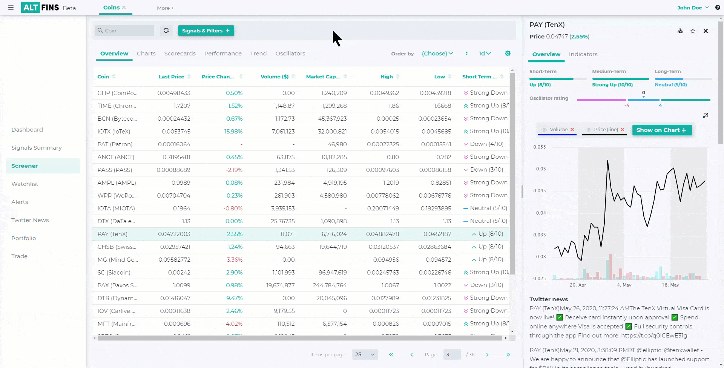Open Signals & Filters
Screen dimensions: 724x368
point(206,31)
